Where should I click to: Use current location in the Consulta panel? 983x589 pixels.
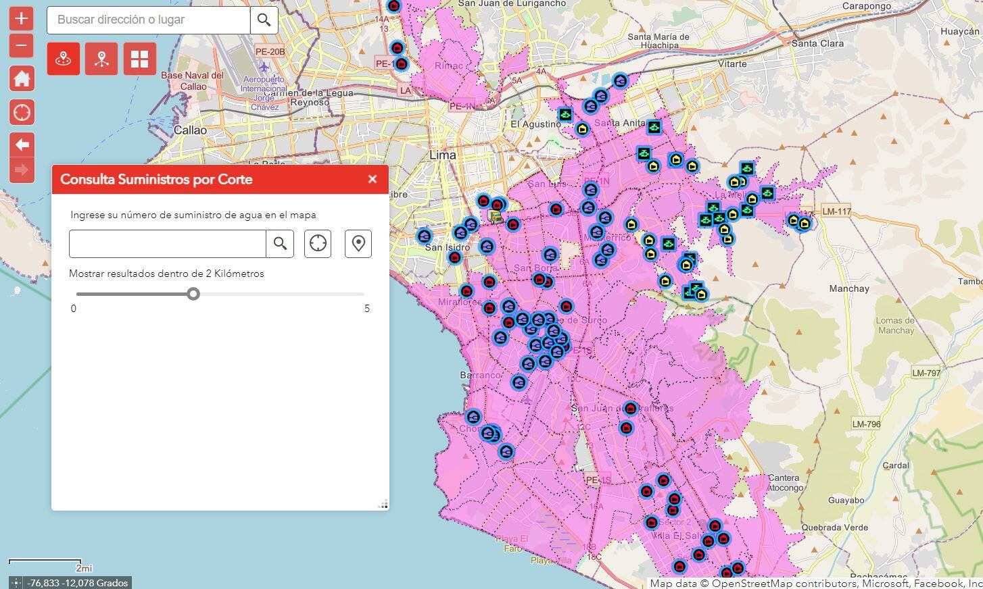coord(318,243)
